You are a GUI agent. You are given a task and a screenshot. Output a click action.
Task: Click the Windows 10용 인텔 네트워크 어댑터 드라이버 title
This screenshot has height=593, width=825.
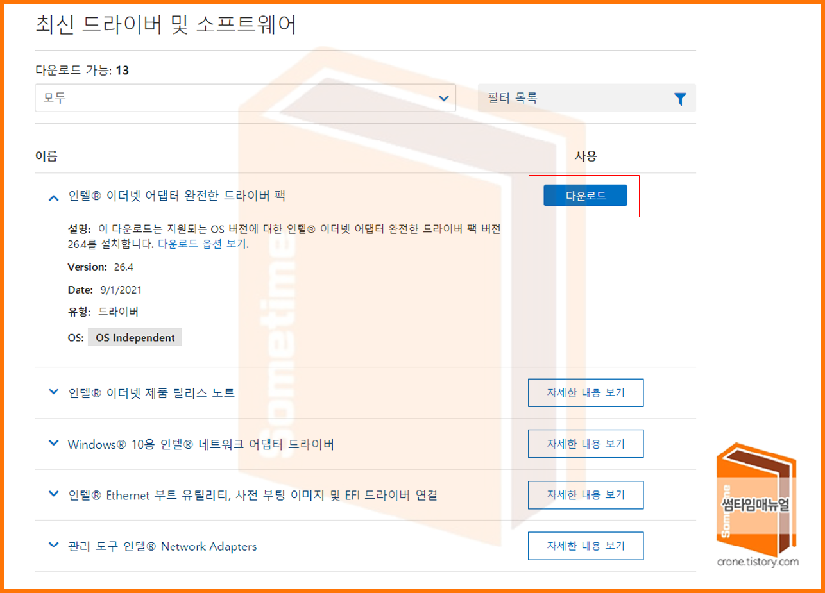click(x=201, y=444)
